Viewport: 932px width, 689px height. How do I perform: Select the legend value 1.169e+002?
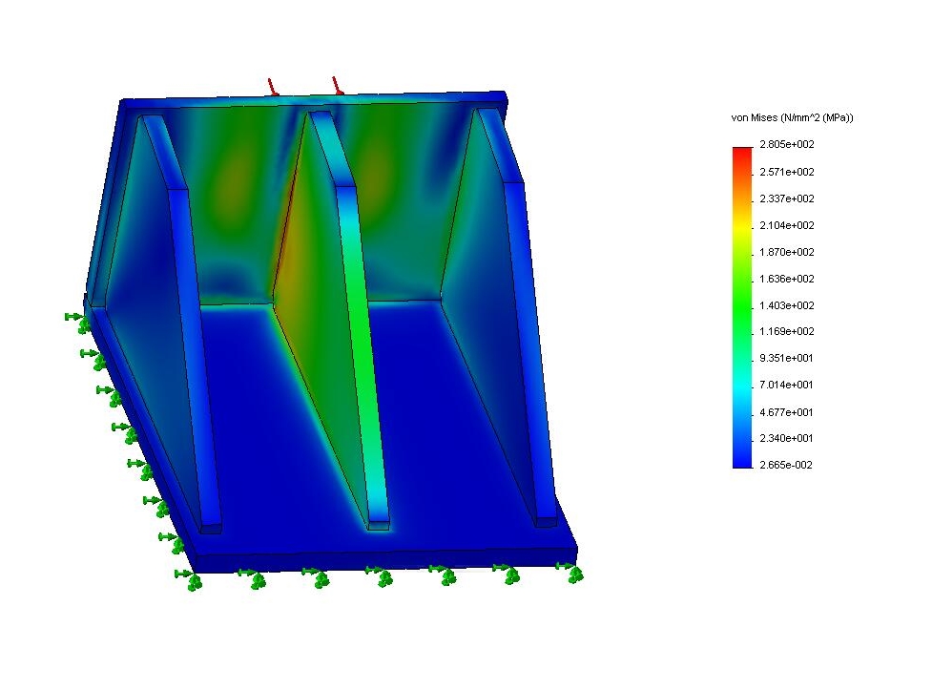pyautogui.click(x=786, y=331)
